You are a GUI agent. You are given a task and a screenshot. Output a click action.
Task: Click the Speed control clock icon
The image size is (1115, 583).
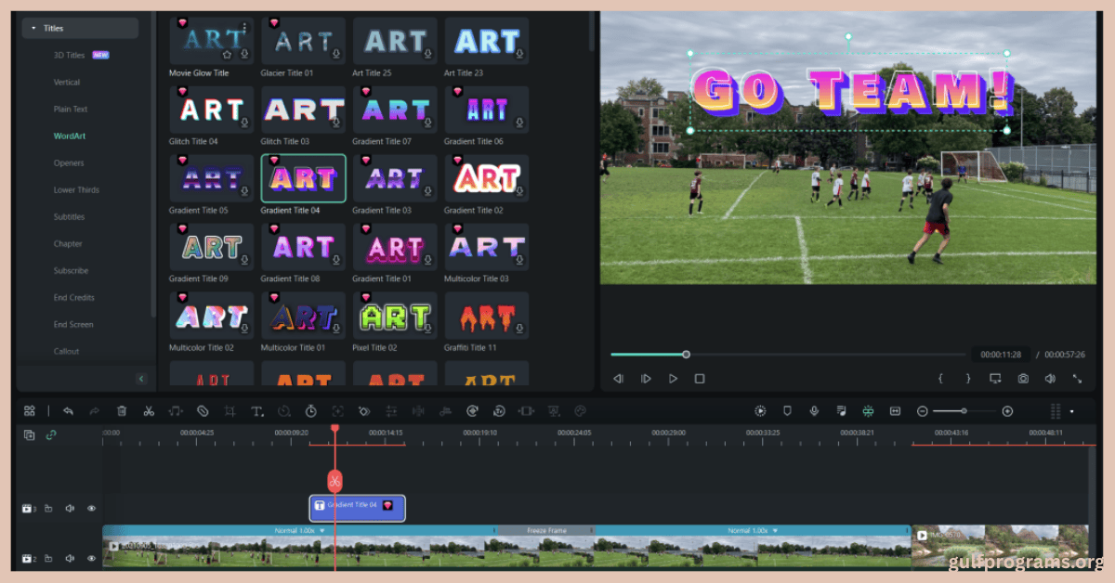point(312,410)
